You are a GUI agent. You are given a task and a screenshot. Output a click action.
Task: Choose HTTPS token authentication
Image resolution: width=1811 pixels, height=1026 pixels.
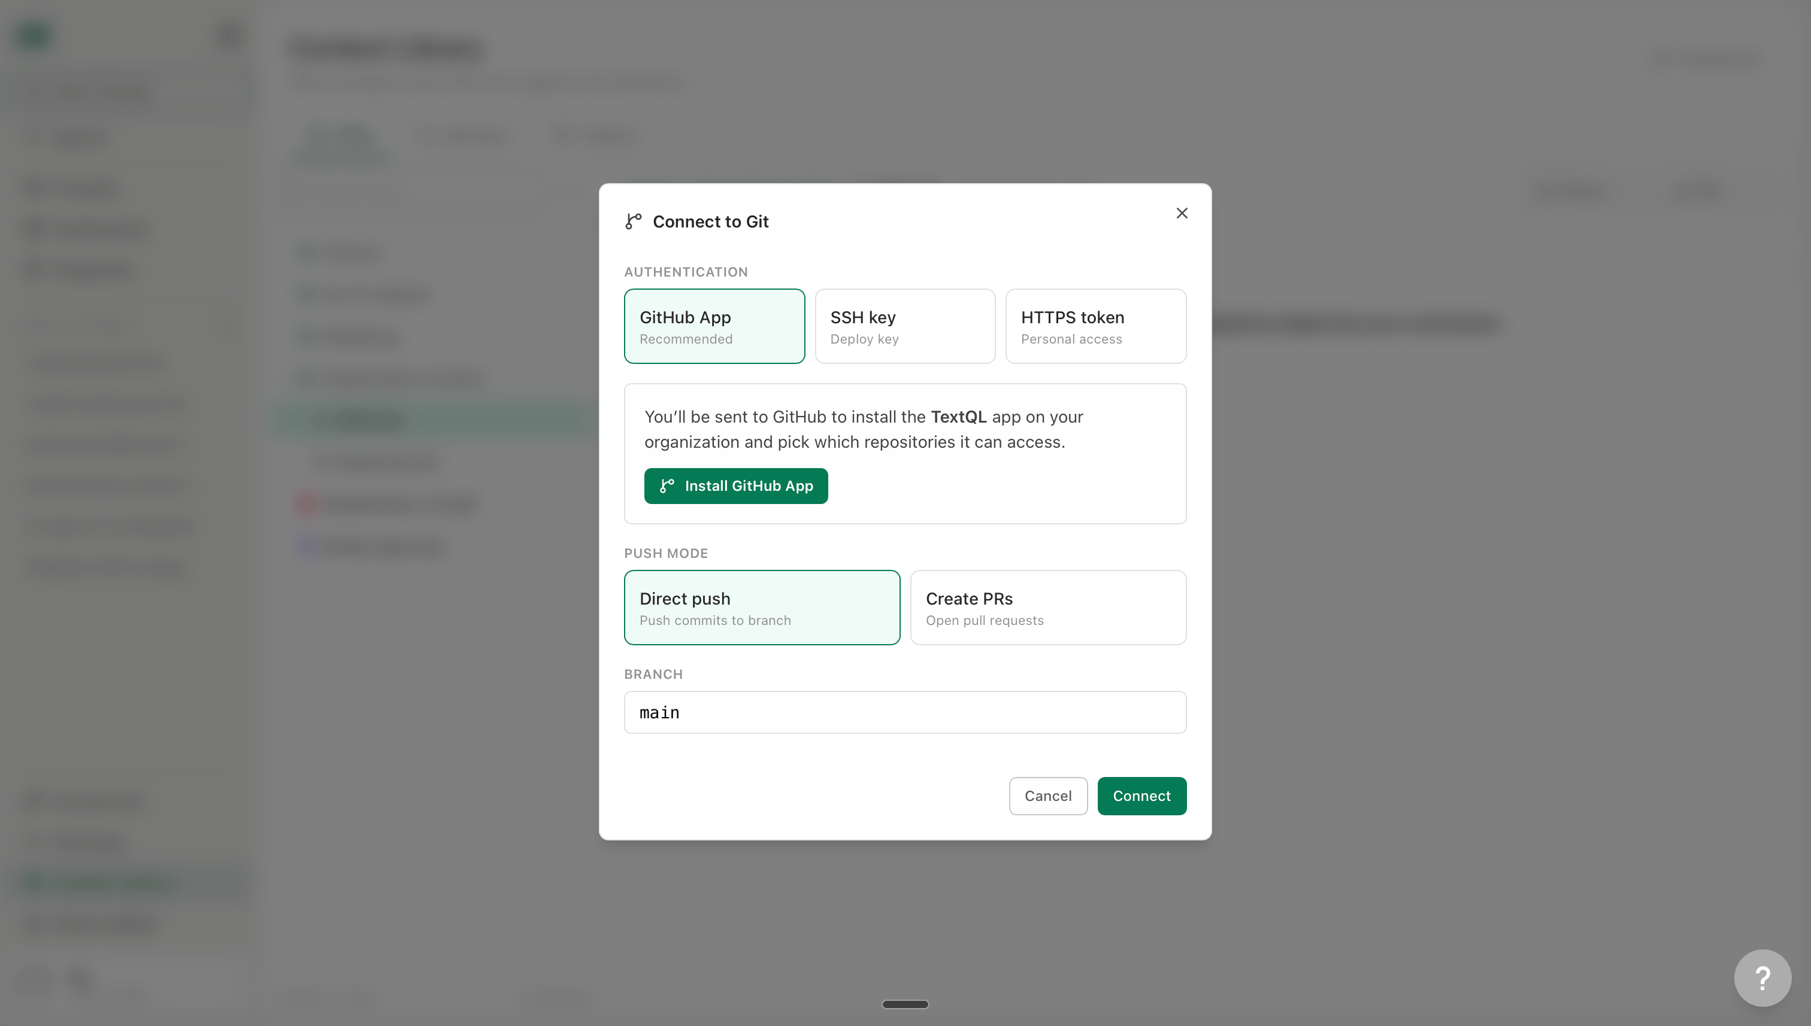pyautogui.click(x=1095, y=326)
